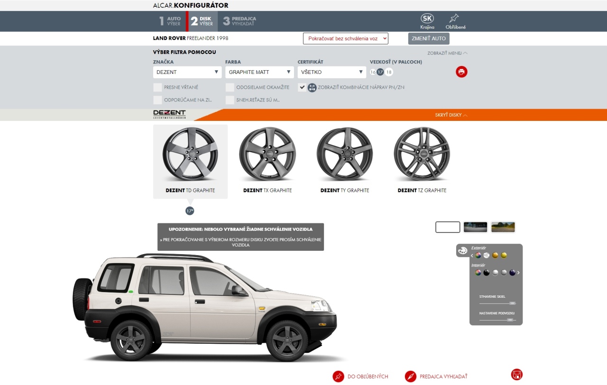Toggle Odosielame okamžite checkbox

tap(230, 87)
